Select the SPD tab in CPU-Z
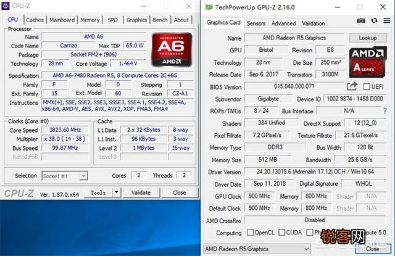Viewport: 395px width, 256px height. tap(112, 20)
